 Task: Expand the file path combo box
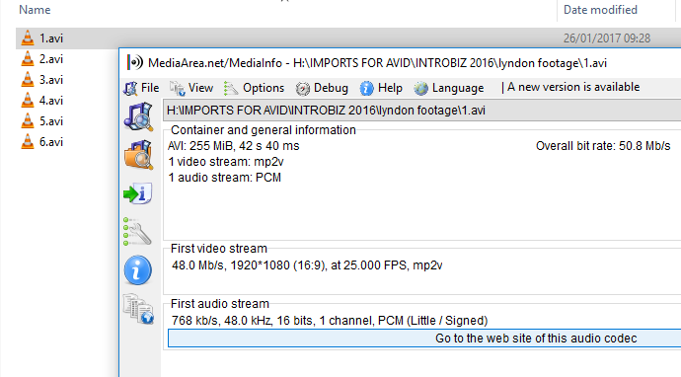click(421, 111)
